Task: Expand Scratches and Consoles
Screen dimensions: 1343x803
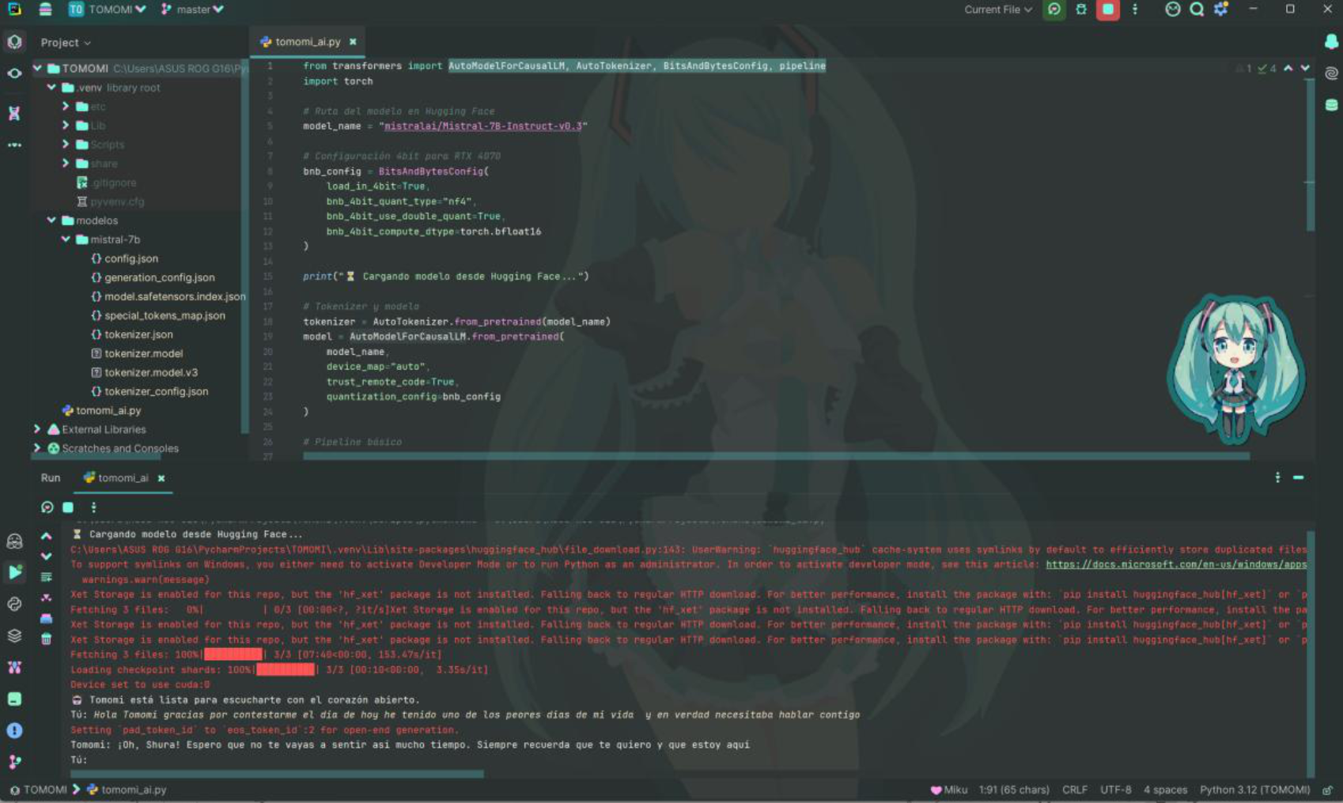Action: tap(37, 448)
